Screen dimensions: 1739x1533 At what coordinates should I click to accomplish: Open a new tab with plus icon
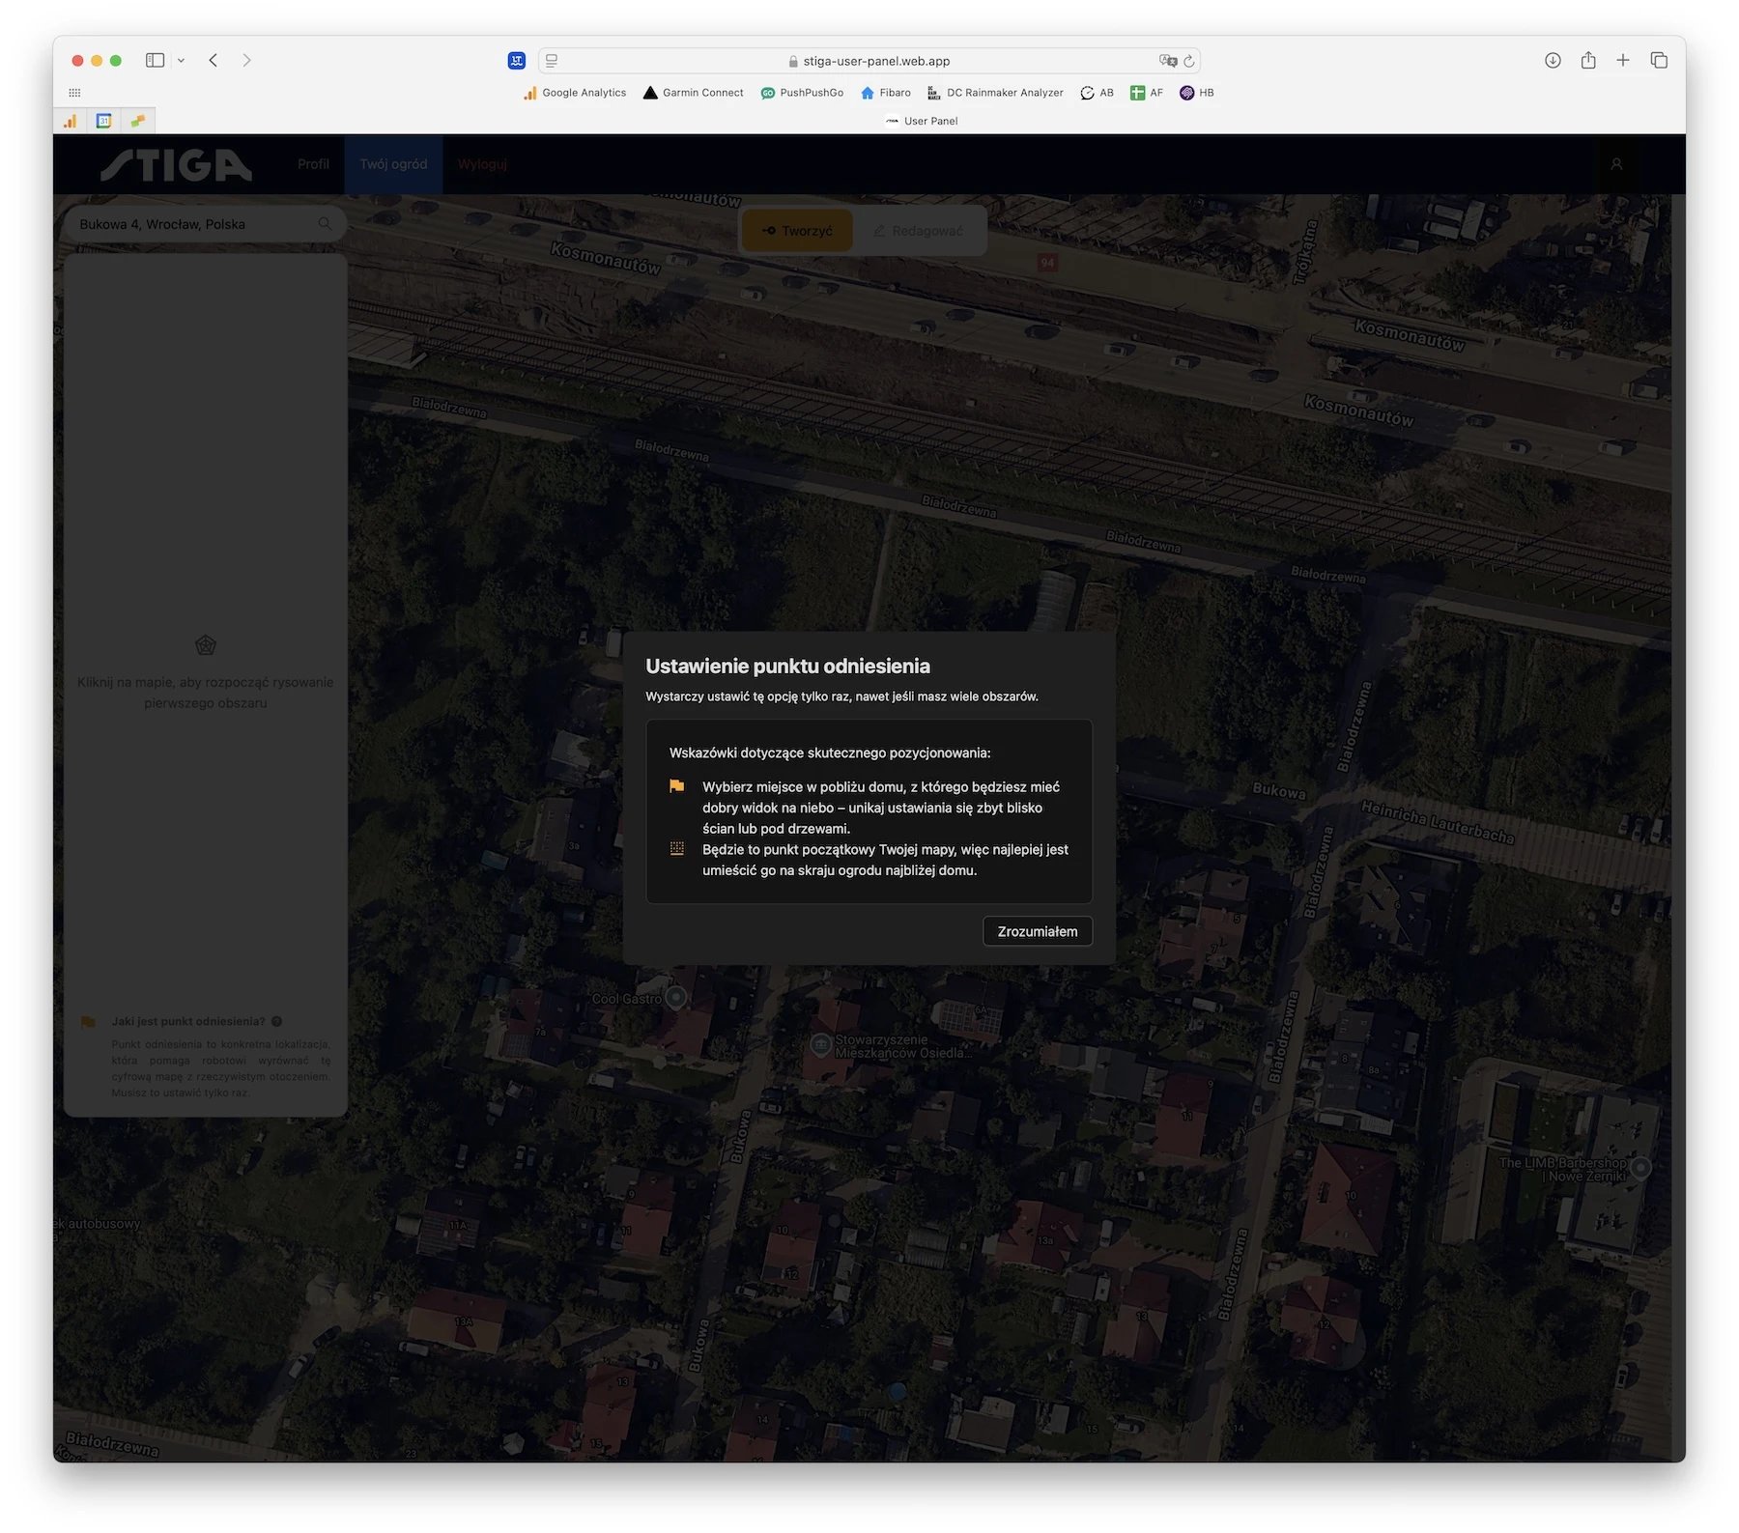[x=1623, y=60]
